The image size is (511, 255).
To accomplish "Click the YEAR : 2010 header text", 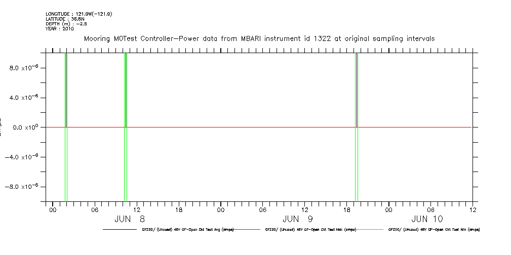I will (x=60, y=28).
